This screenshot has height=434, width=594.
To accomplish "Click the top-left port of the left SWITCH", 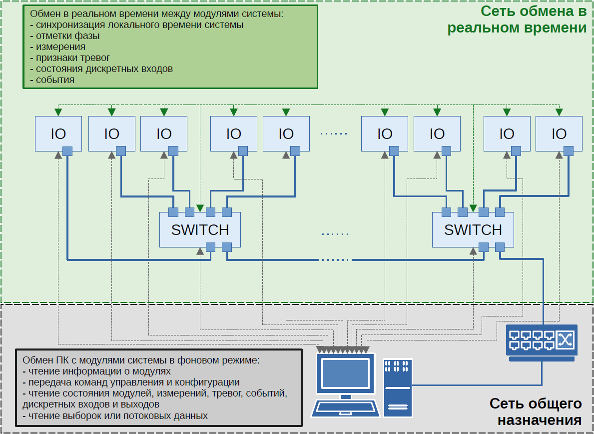I will coord(173,212).
